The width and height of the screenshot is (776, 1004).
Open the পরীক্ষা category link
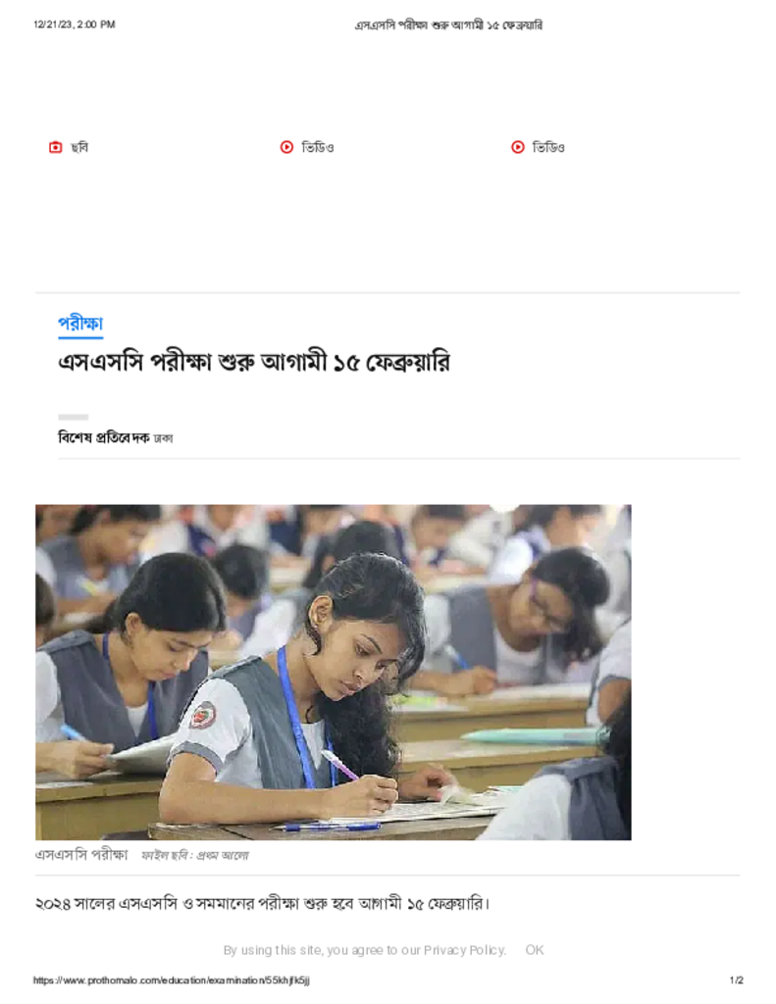click(80, 324)
